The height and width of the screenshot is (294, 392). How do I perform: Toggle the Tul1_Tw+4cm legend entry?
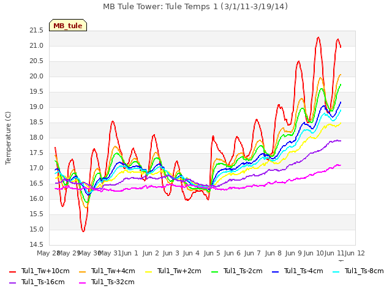[x=107, y=271]
